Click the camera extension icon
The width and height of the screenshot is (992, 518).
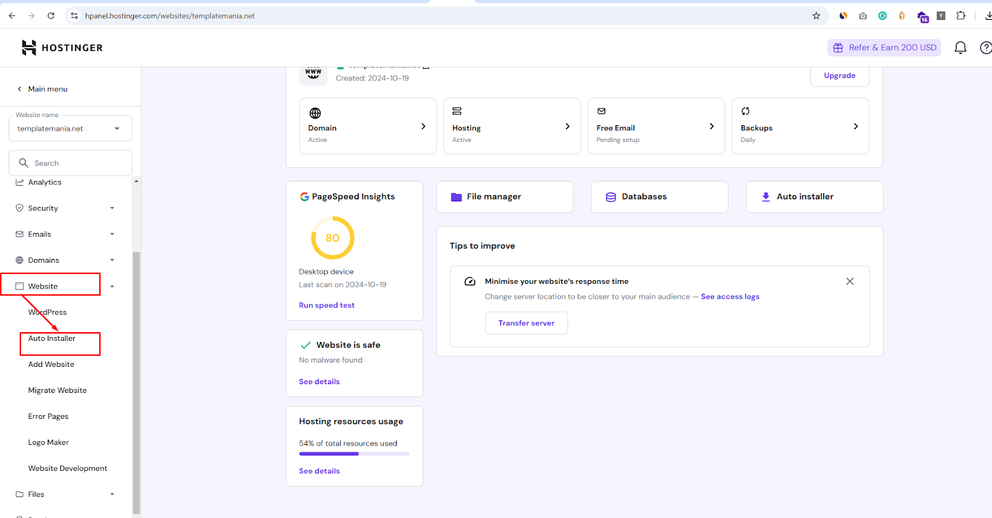[x=863, y=15]
